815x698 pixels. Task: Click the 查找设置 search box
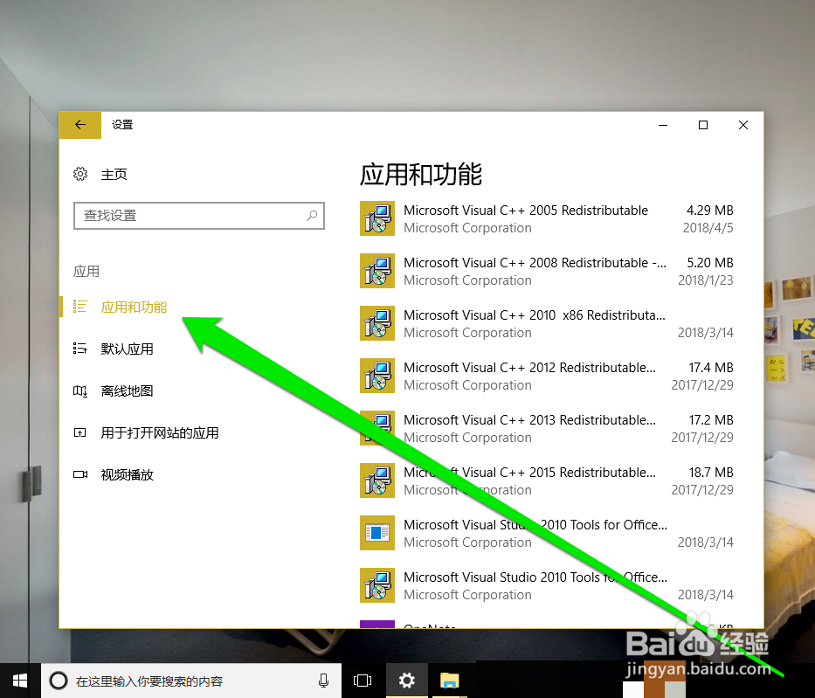(x=199, y=216)
